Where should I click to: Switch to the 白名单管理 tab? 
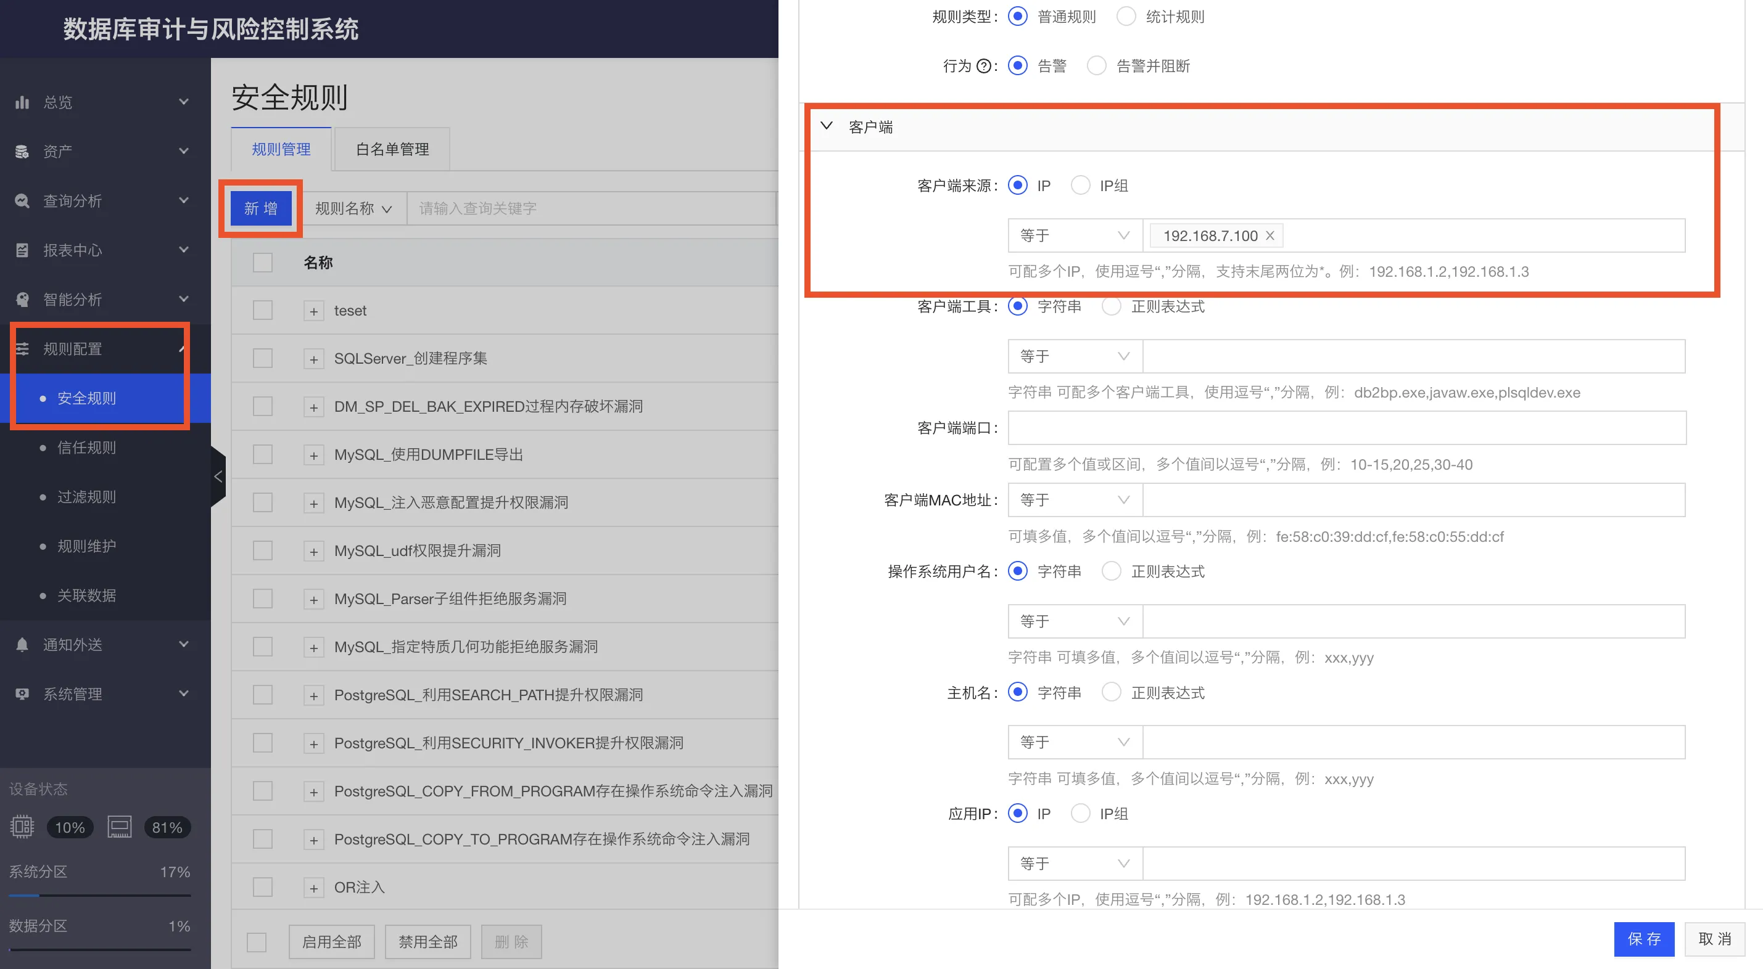click(392, 149)
